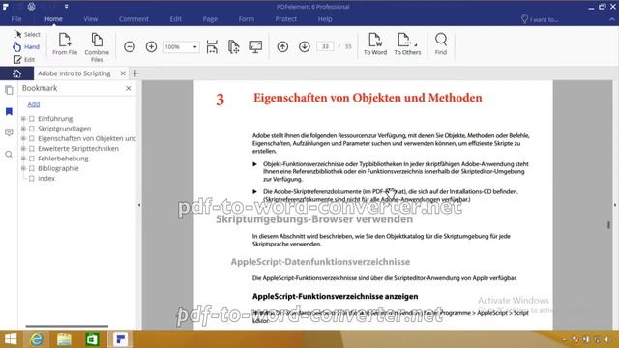
Task: Select Erweiterte Skripttechniken bookmark text
Action: pyautogui.click(x=78, y=148)
